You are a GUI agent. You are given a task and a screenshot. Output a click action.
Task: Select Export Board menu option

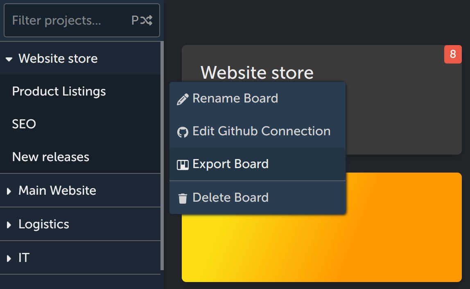click(230, 164)
